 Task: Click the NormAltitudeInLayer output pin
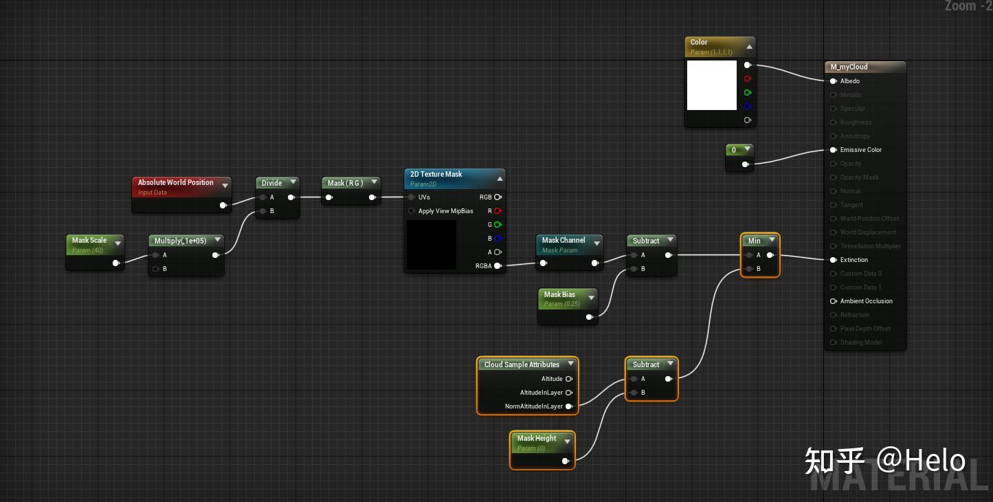pyautogui.click(x=568, y=406)
